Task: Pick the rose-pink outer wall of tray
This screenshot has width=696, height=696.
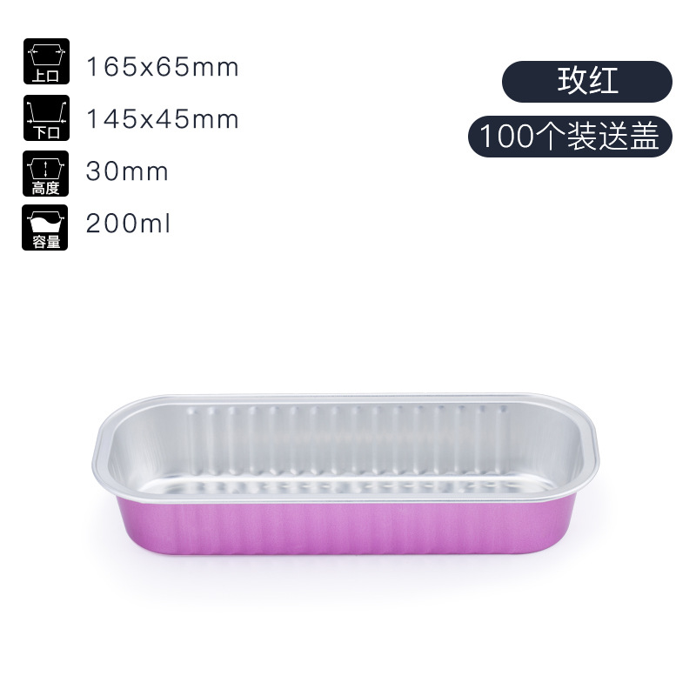Action: (342, 528)
